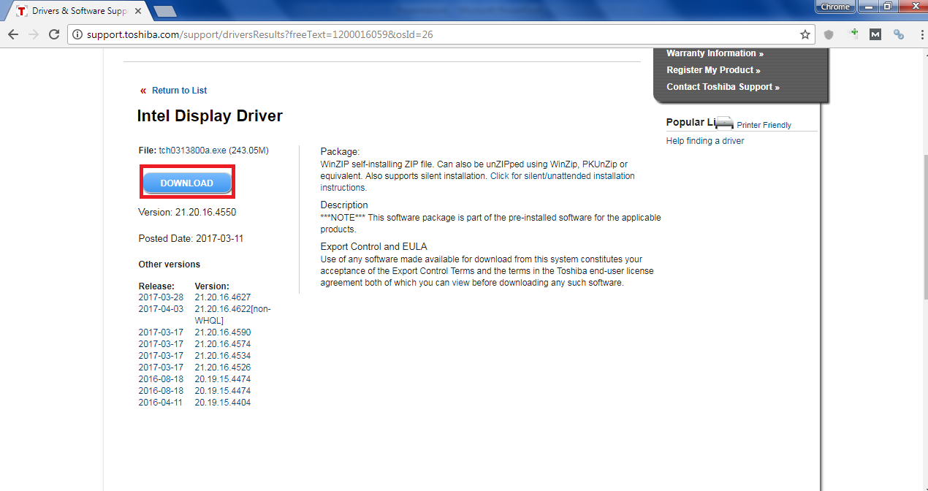Click the Chrome profile button in title bar
928x491 pixels.
point(835,7)
